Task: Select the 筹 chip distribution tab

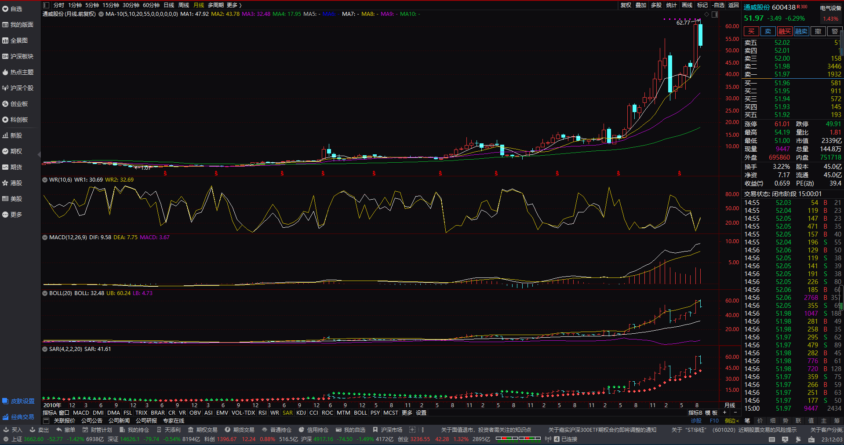Action: point(837,421)
